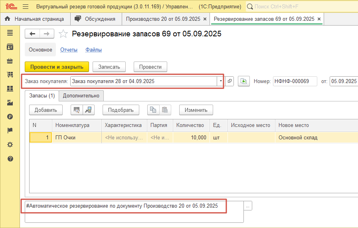The image size is (358, 228).
Task: Open the ruble money sidebar section
Action: 10,117
